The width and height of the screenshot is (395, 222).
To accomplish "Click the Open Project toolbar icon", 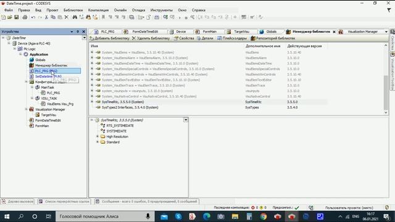I will (10, 17).
